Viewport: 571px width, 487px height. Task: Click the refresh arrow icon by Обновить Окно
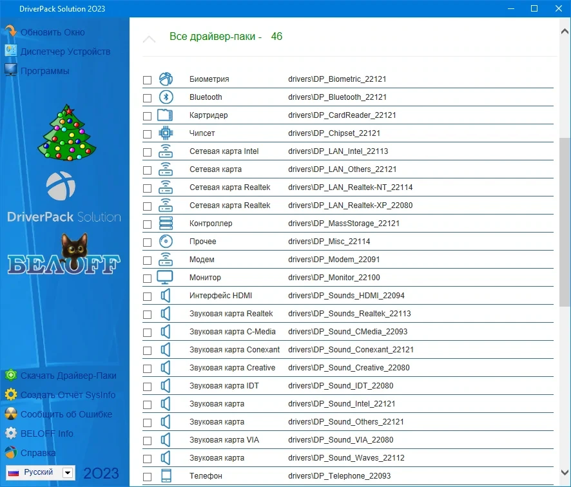click(x=11, y=32)
